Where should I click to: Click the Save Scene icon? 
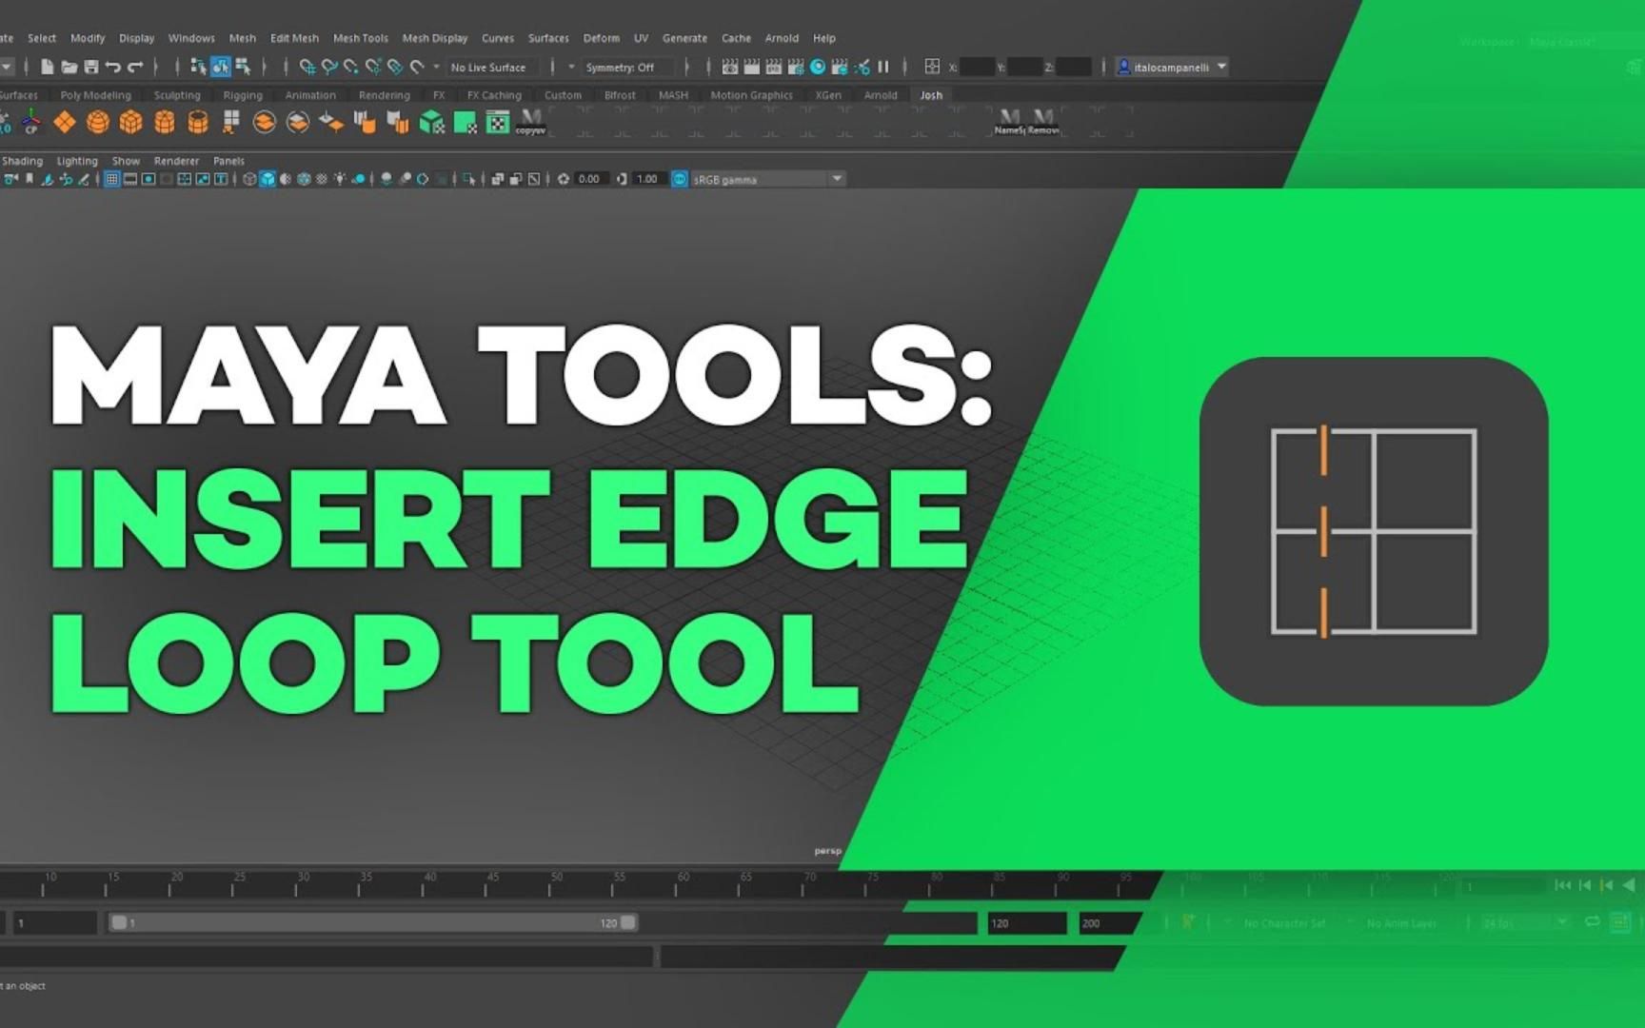coord(91,67)
